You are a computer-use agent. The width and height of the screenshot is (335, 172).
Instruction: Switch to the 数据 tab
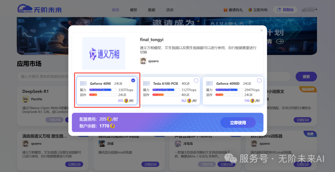click(x=152, y=10)
